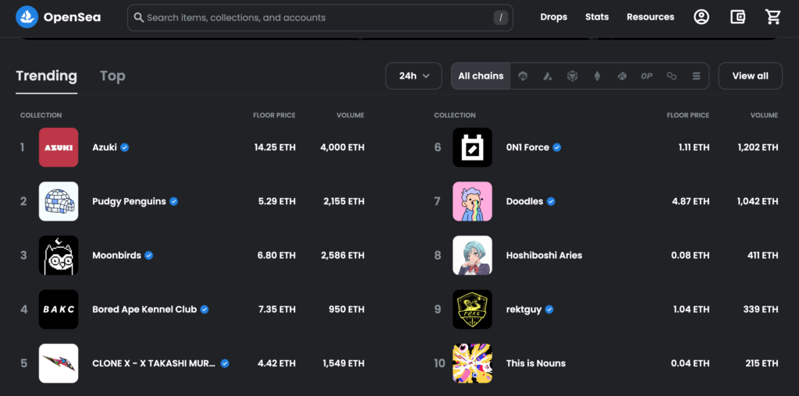
Task: Click the Moonbirds owl thumbnail
Action: tap(59, 256)
